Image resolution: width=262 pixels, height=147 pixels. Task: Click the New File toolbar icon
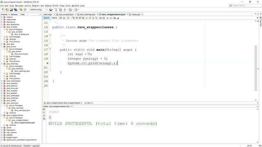click(x=3, y=10)
